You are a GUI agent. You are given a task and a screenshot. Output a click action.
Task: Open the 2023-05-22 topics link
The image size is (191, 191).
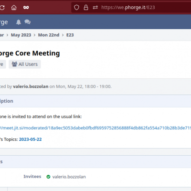click(x=30, y=139)
